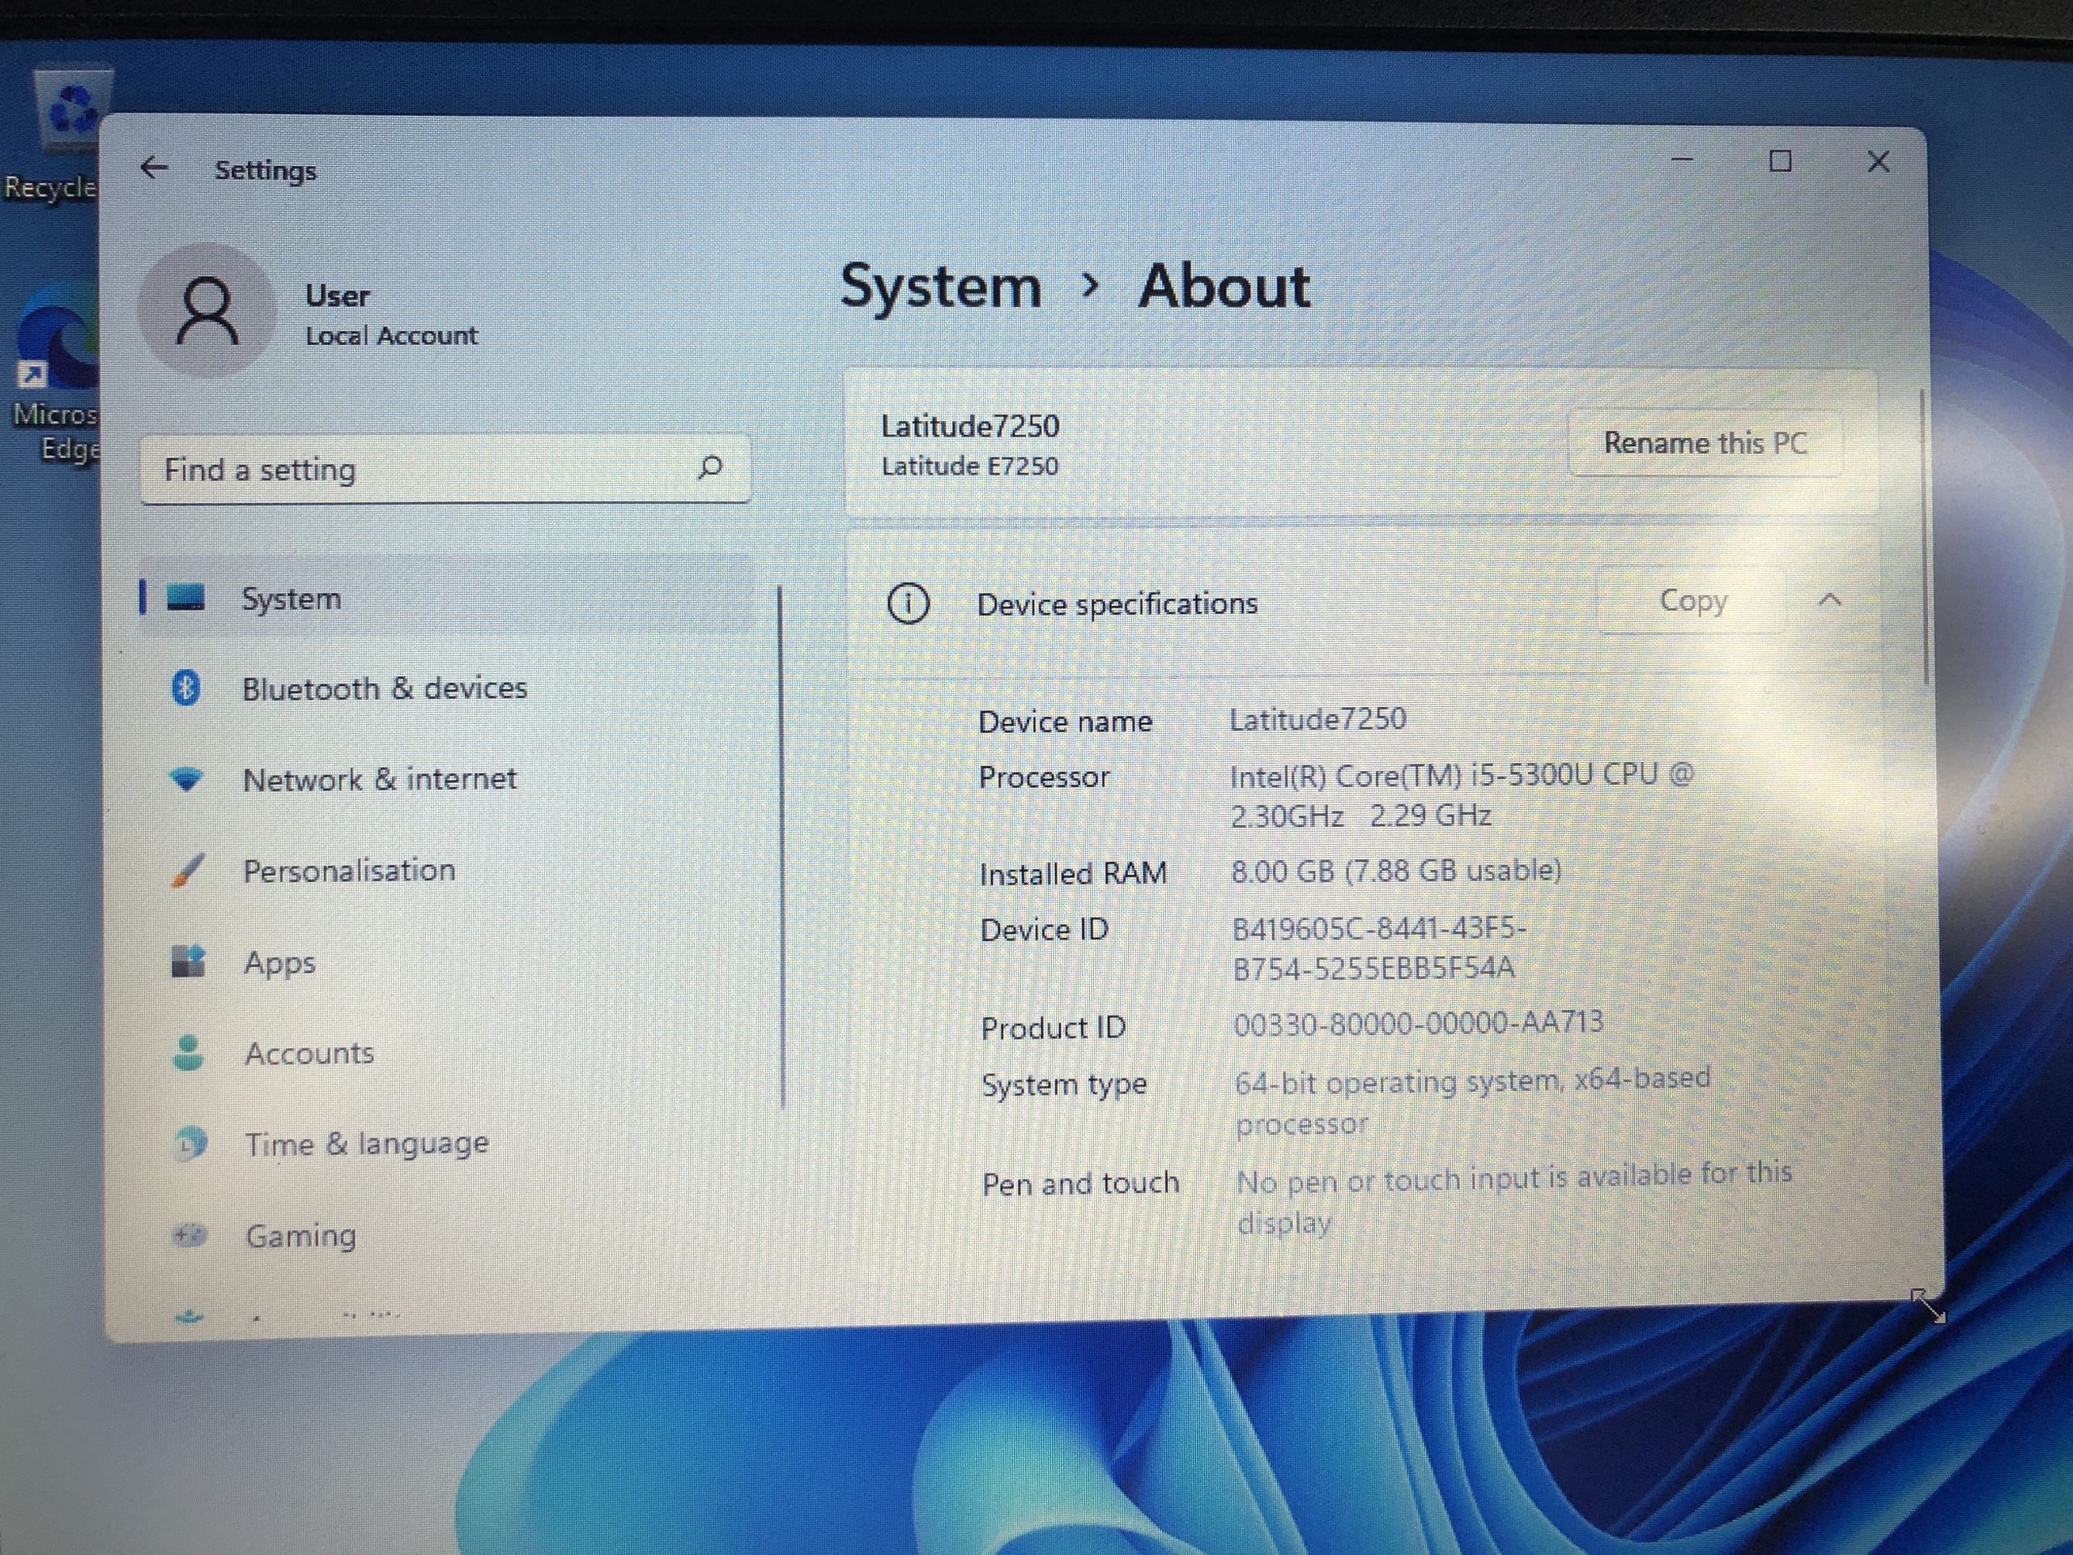Click the Latitude7250 PC name heading
This screenshot has height=1555, width=2073.
coord(970,427)
